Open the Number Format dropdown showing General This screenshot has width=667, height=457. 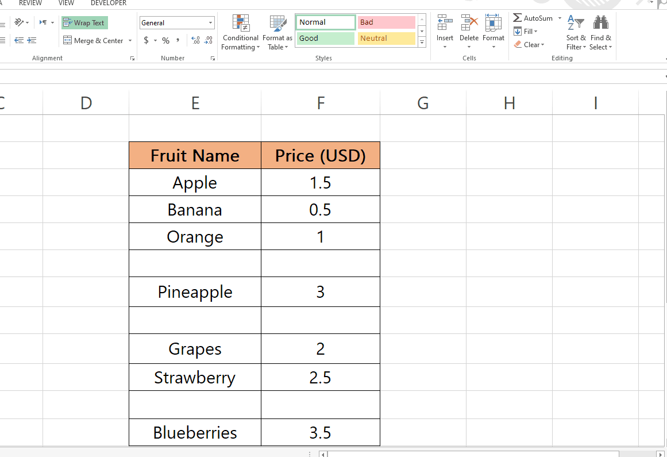click(x=176, y=22)
